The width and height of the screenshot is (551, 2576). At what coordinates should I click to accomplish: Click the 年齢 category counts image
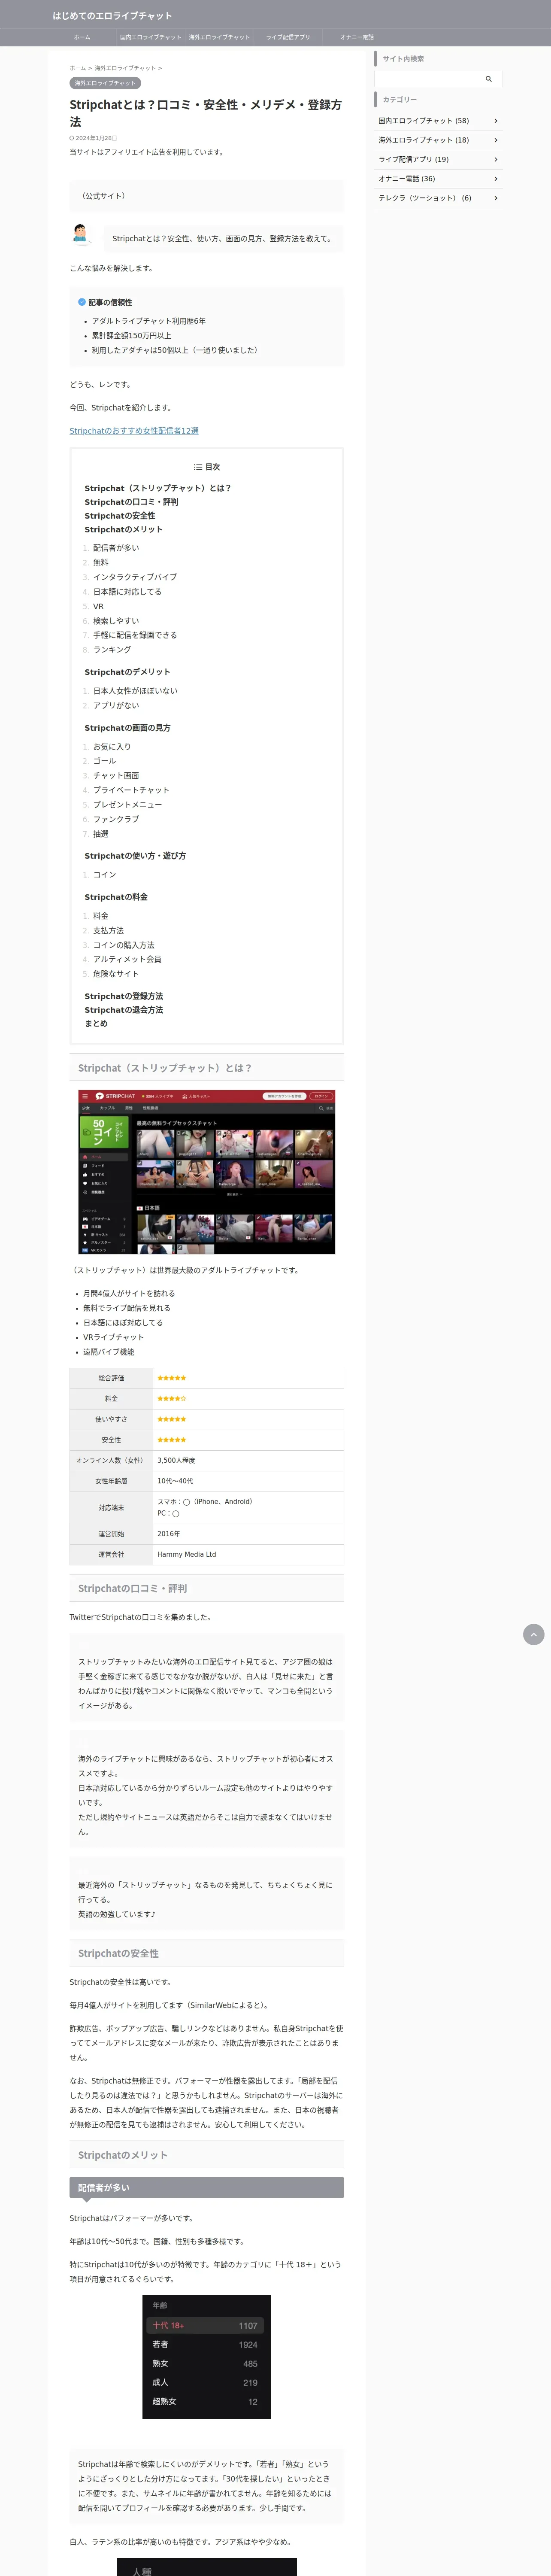point(207,2357)
